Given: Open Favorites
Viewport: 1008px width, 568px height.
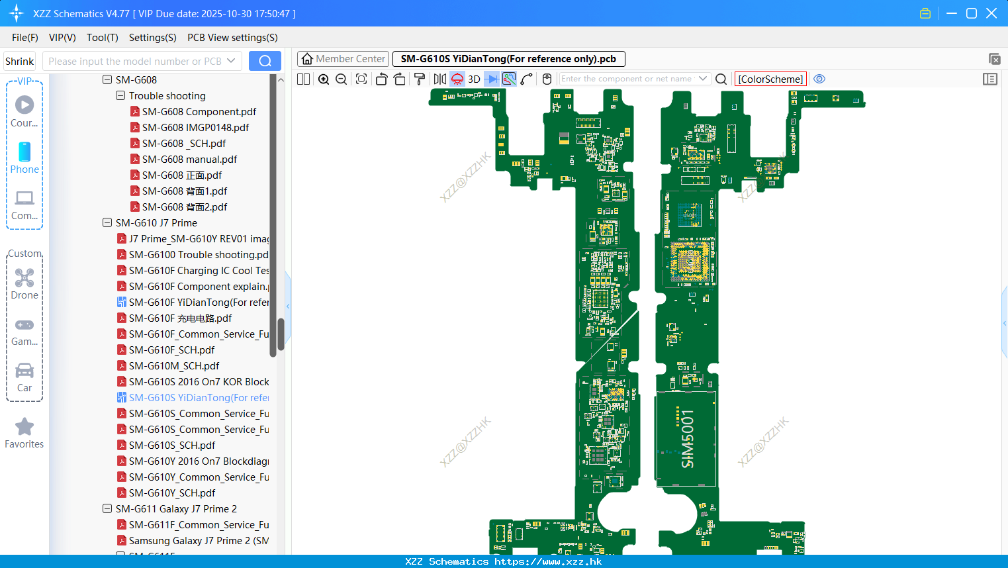Looking at the screenshot, I should pyautogui.click(x=24, y=434).
